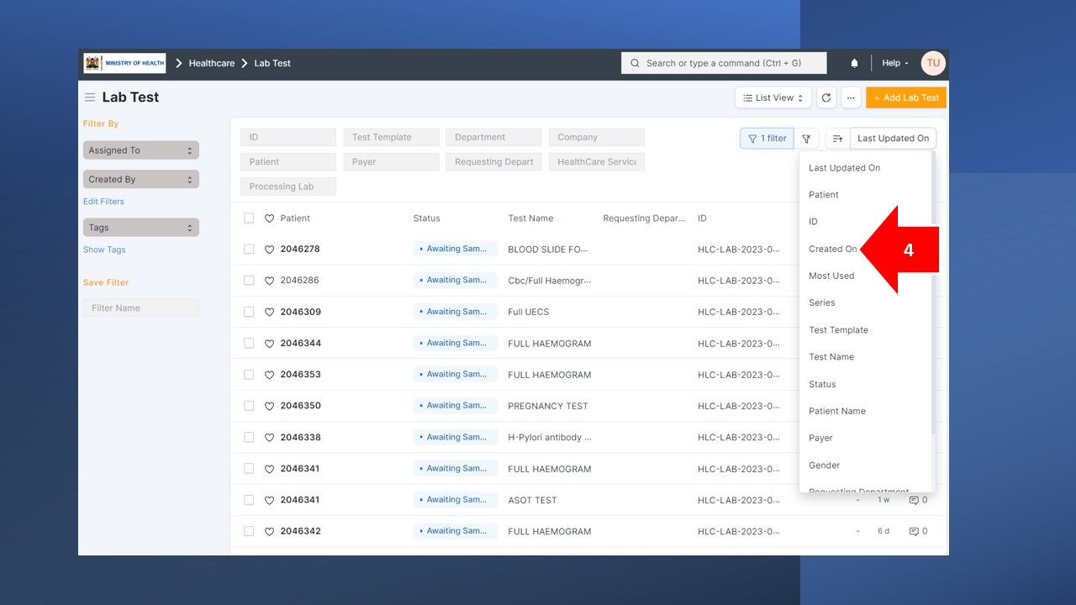Viewport: 1076px width, 605px height.
Task: Click the ID filter field
Action: click(x=288, y=137)
